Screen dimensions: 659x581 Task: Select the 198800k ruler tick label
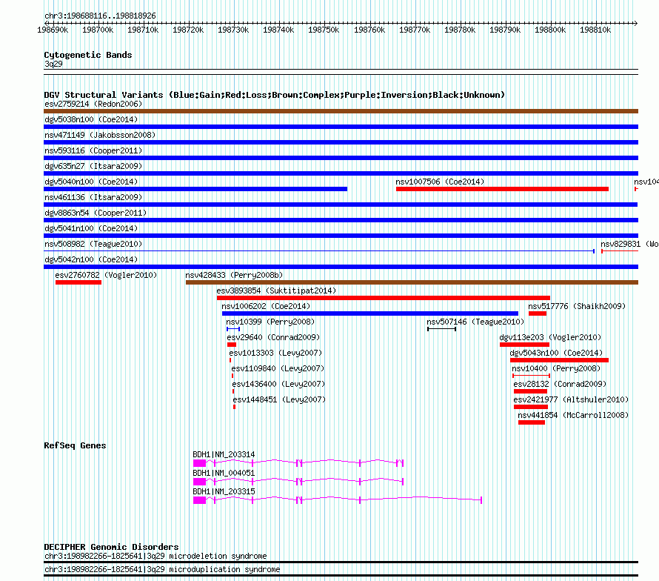550,30
